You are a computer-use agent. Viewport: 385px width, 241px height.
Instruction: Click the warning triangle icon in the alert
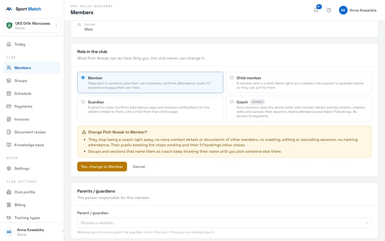click(x=84, y=132)
